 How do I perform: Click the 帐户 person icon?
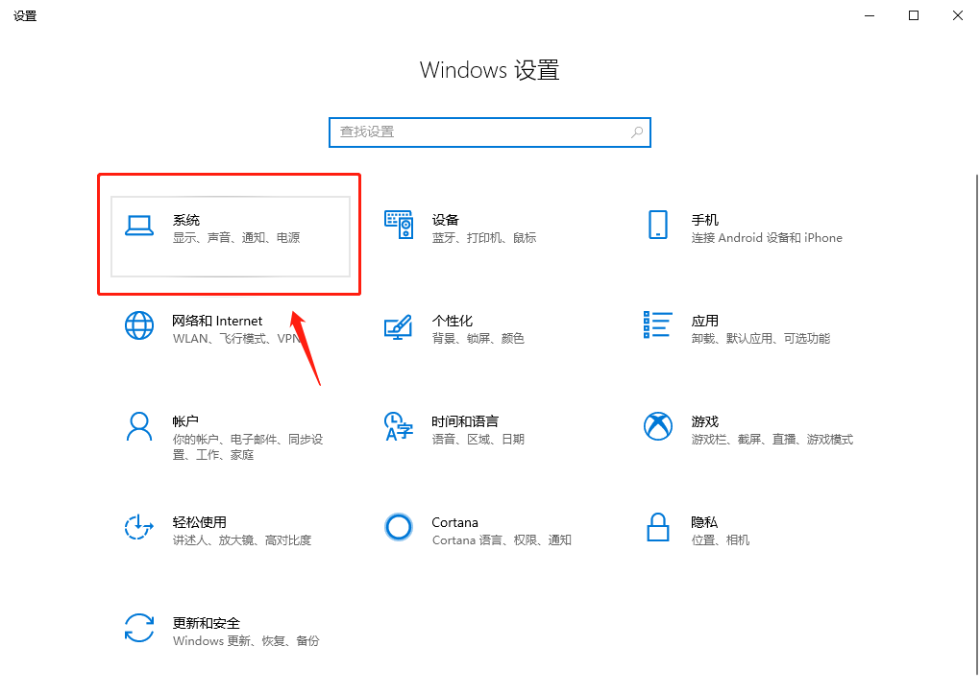[138, 426]
